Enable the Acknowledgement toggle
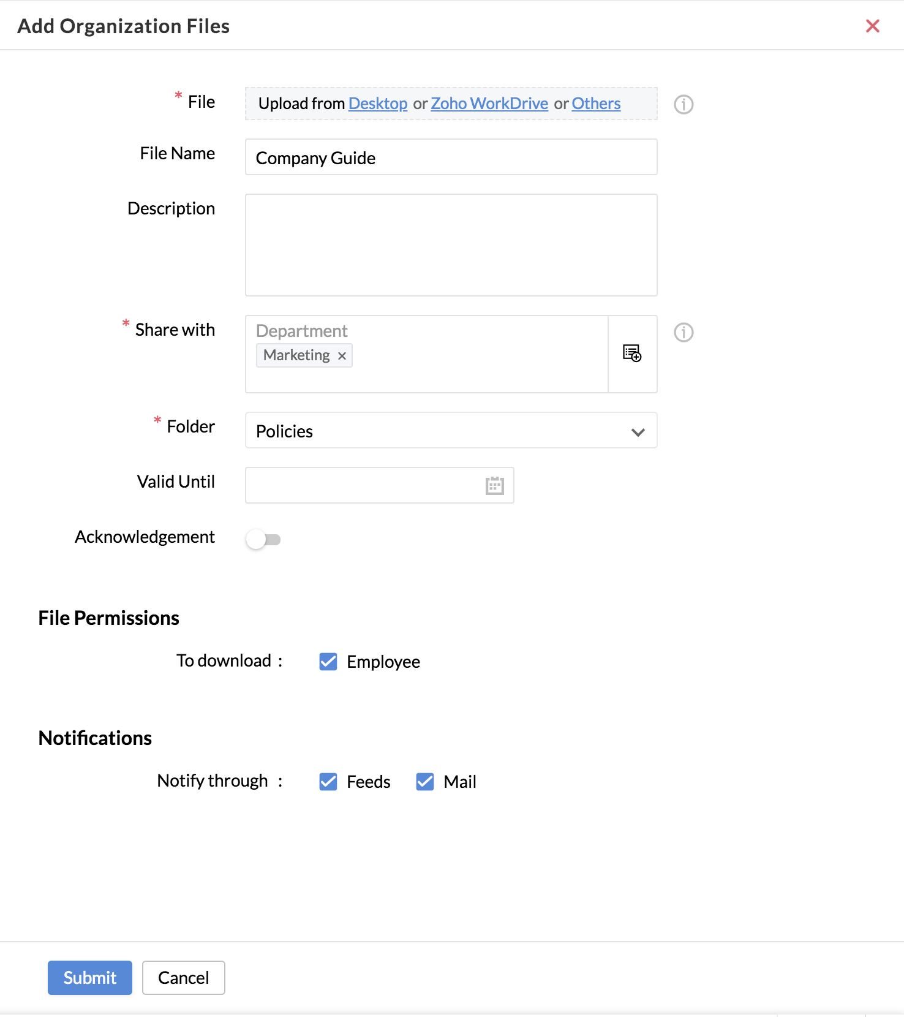904x1017 pixels. point(263,540)
